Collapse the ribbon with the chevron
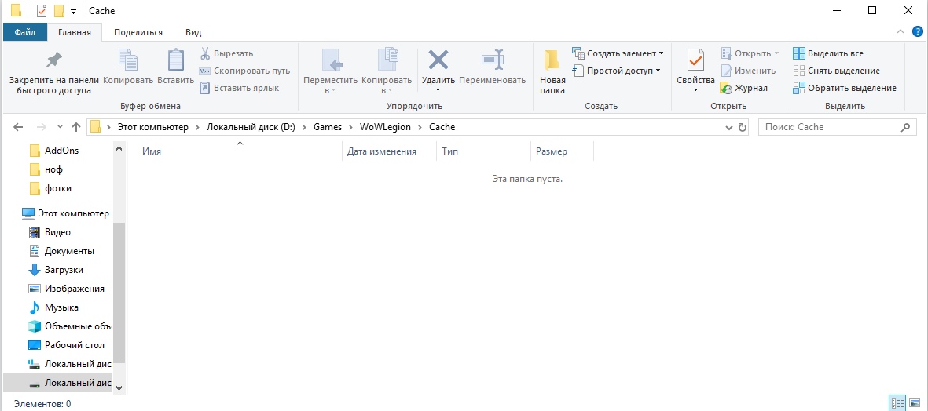 (901, 32)
